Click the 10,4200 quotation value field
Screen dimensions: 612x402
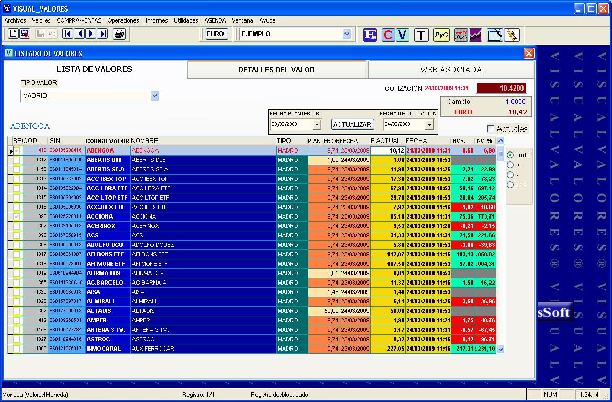click(x=502, y=88)
